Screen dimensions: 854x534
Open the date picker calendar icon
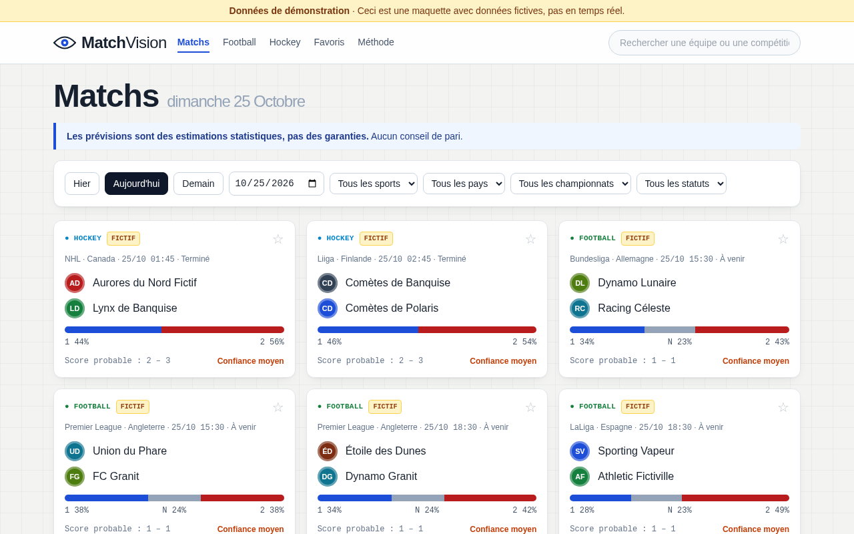pyautogui.click(x=312, y=184)
